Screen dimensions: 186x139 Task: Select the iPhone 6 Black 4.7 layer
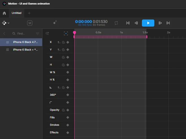click(21, 42)
